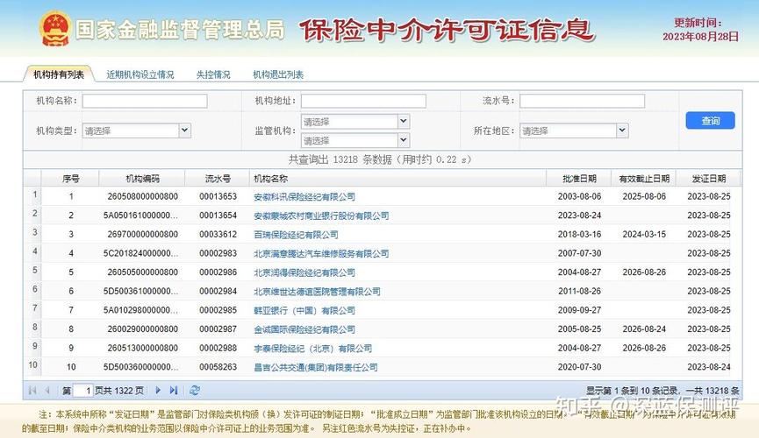Switch to 失控情况 tab
The width and height of the screenshot is (759, 438).
(213, 74)
